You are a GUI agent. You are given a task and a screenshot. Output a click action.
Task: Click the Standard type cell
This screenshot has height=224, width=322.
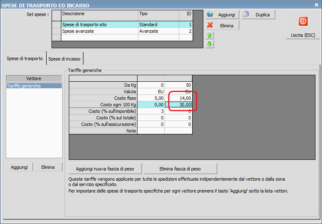point(158,25)
